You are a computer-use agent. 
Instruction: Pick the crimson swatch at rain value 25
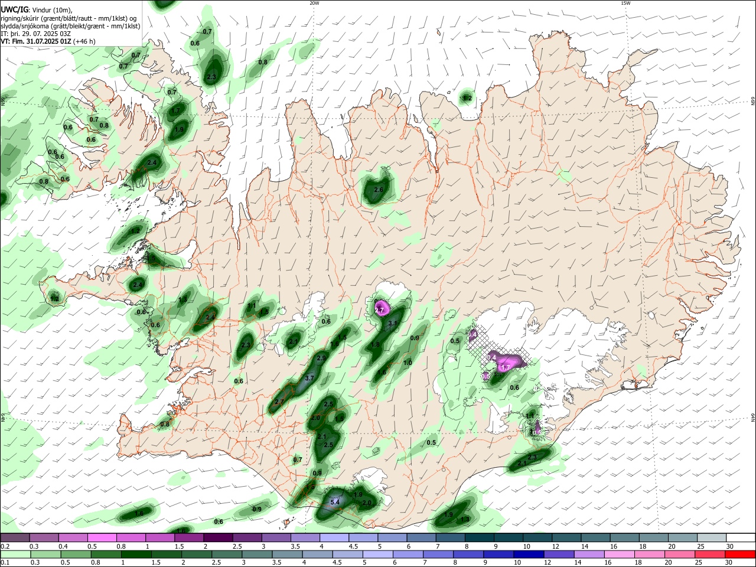[711, 555]
